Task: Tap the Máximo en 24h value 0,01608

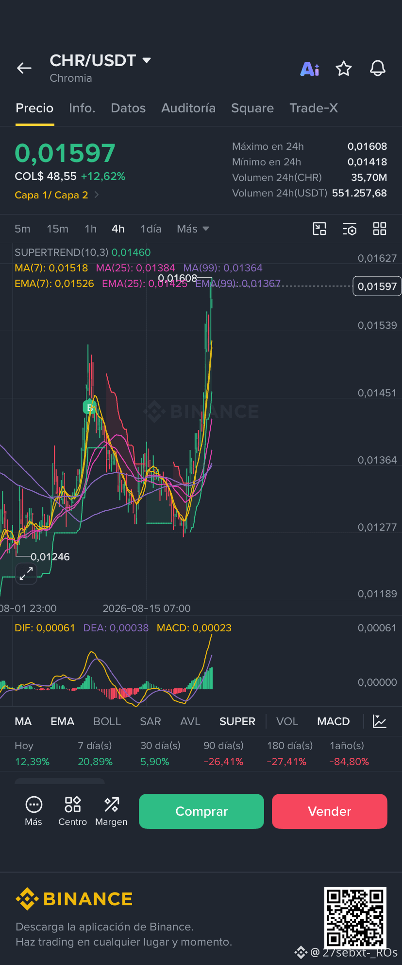Action: (368, 146)
